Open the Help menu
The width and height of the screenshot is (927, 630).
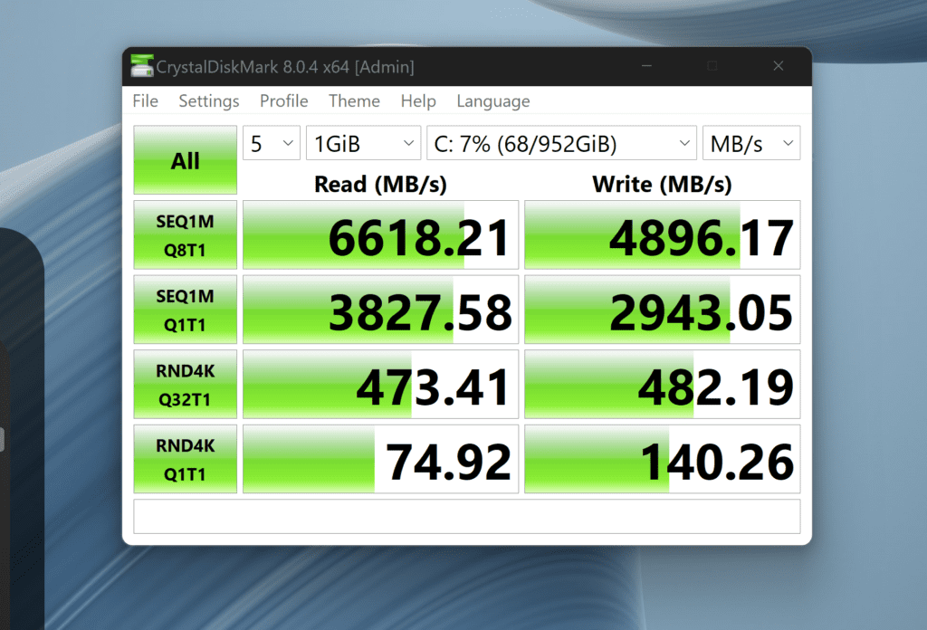click(x=418, y=101)
